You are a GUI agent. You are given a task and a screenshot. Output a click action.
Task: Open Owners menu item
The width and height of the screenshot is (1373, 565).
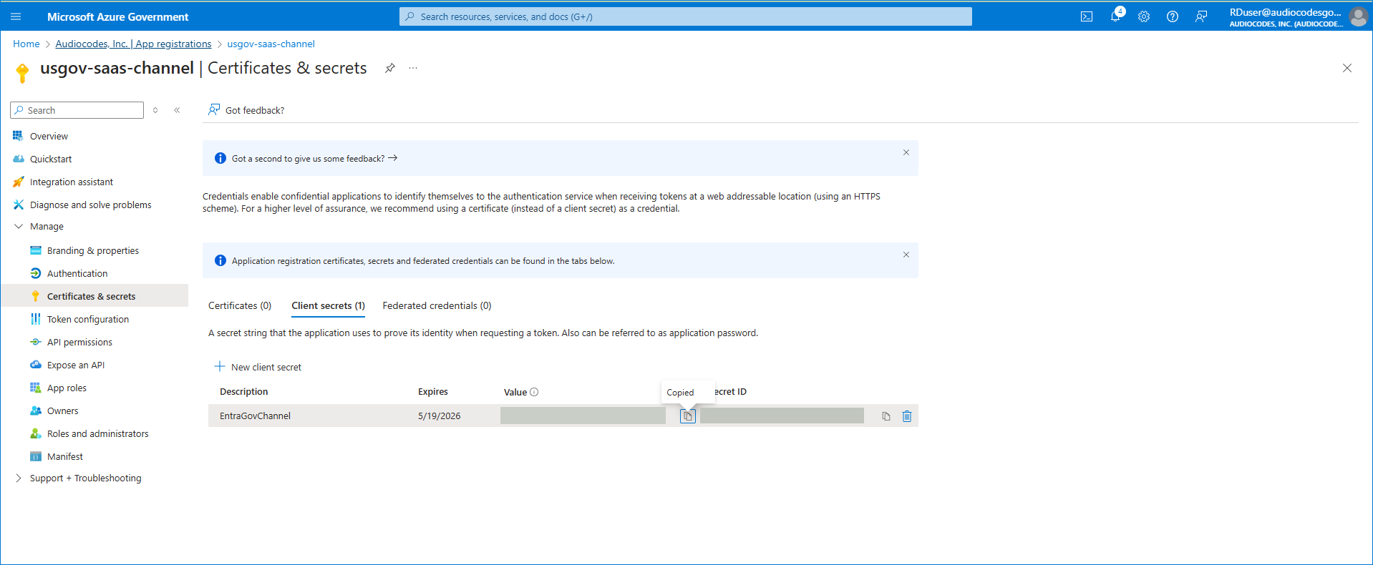(x=63, y=411)
